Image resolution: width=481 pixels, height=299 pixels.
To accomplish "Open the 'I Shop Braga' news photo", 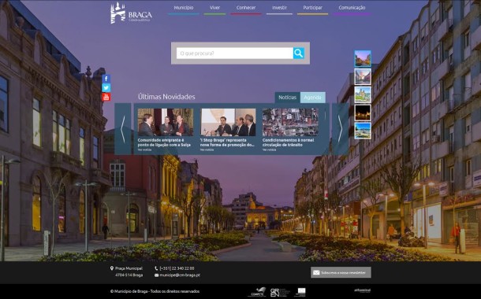I will click(228, 122).
